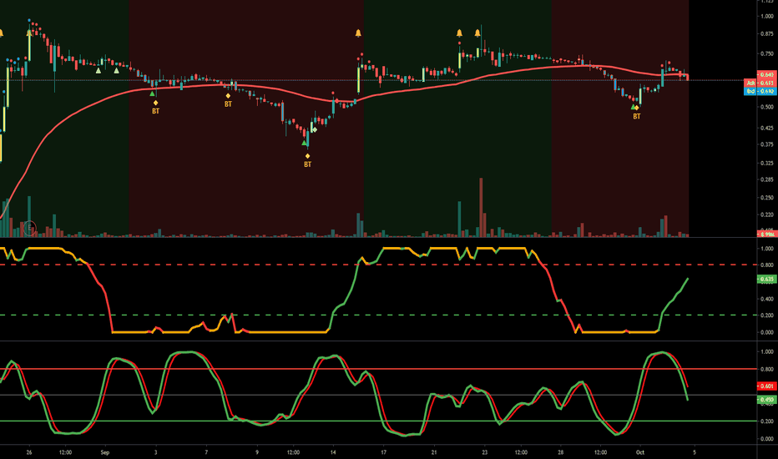This screenshot has width=778, height=459.
Task: Click the green 0.635 indicator value label
Action: tap(766, 280)
